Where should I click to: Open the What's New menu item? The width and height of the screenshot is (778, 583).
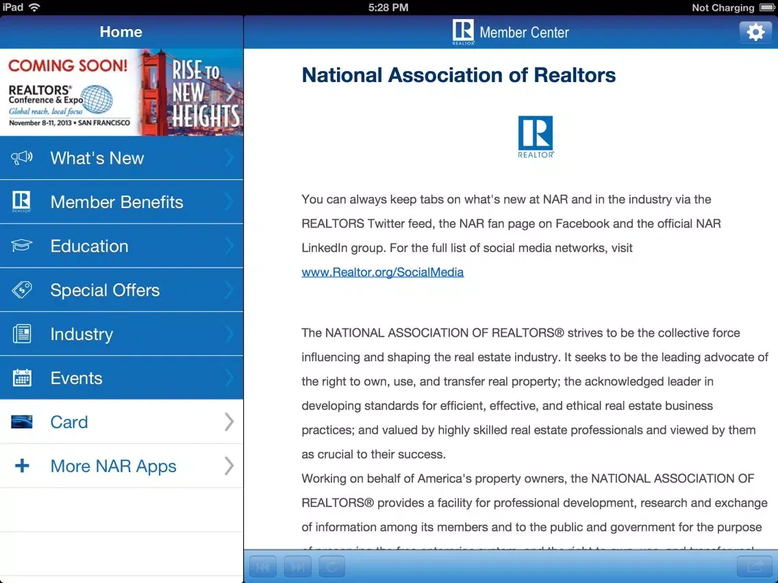tap(122, 158)
